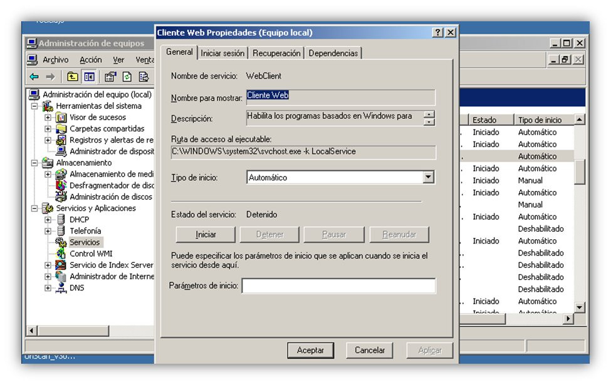Click the Administrador de dispositivos icon
Image resolution: width=611 pixels, height=385 pixels.
tap(61, 151)
